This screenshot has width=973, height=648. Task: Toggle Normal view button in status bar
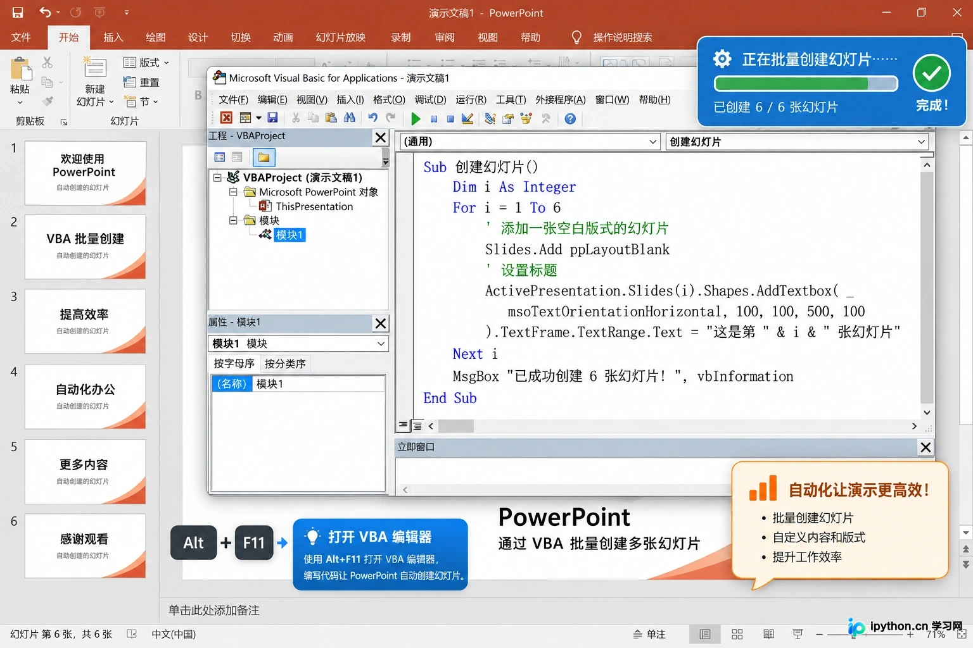705,634
